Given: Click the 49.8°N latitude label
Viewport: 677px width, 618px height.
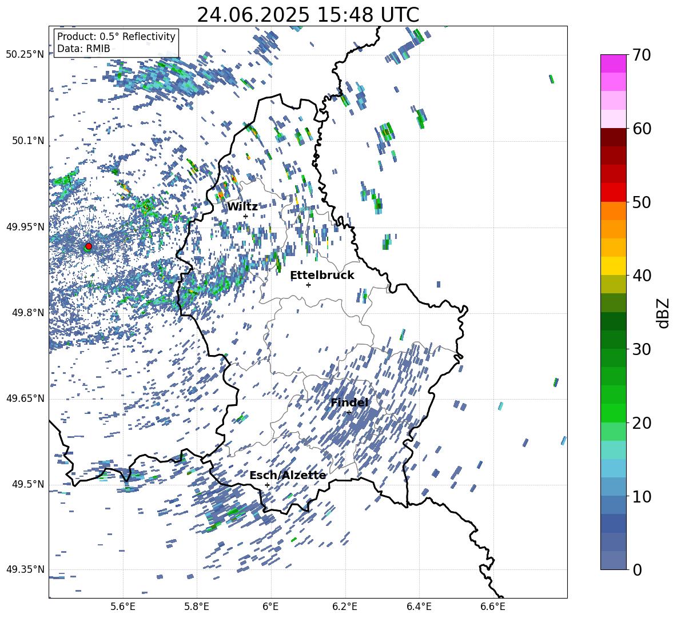Looking at the screenshot, I should [28, 313].
